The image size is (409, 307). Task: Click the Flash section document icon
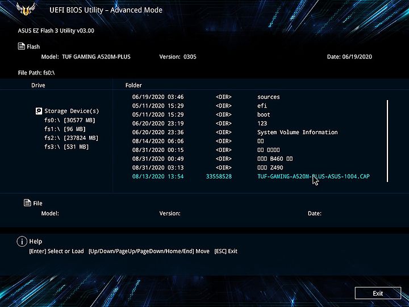(22, 46)
